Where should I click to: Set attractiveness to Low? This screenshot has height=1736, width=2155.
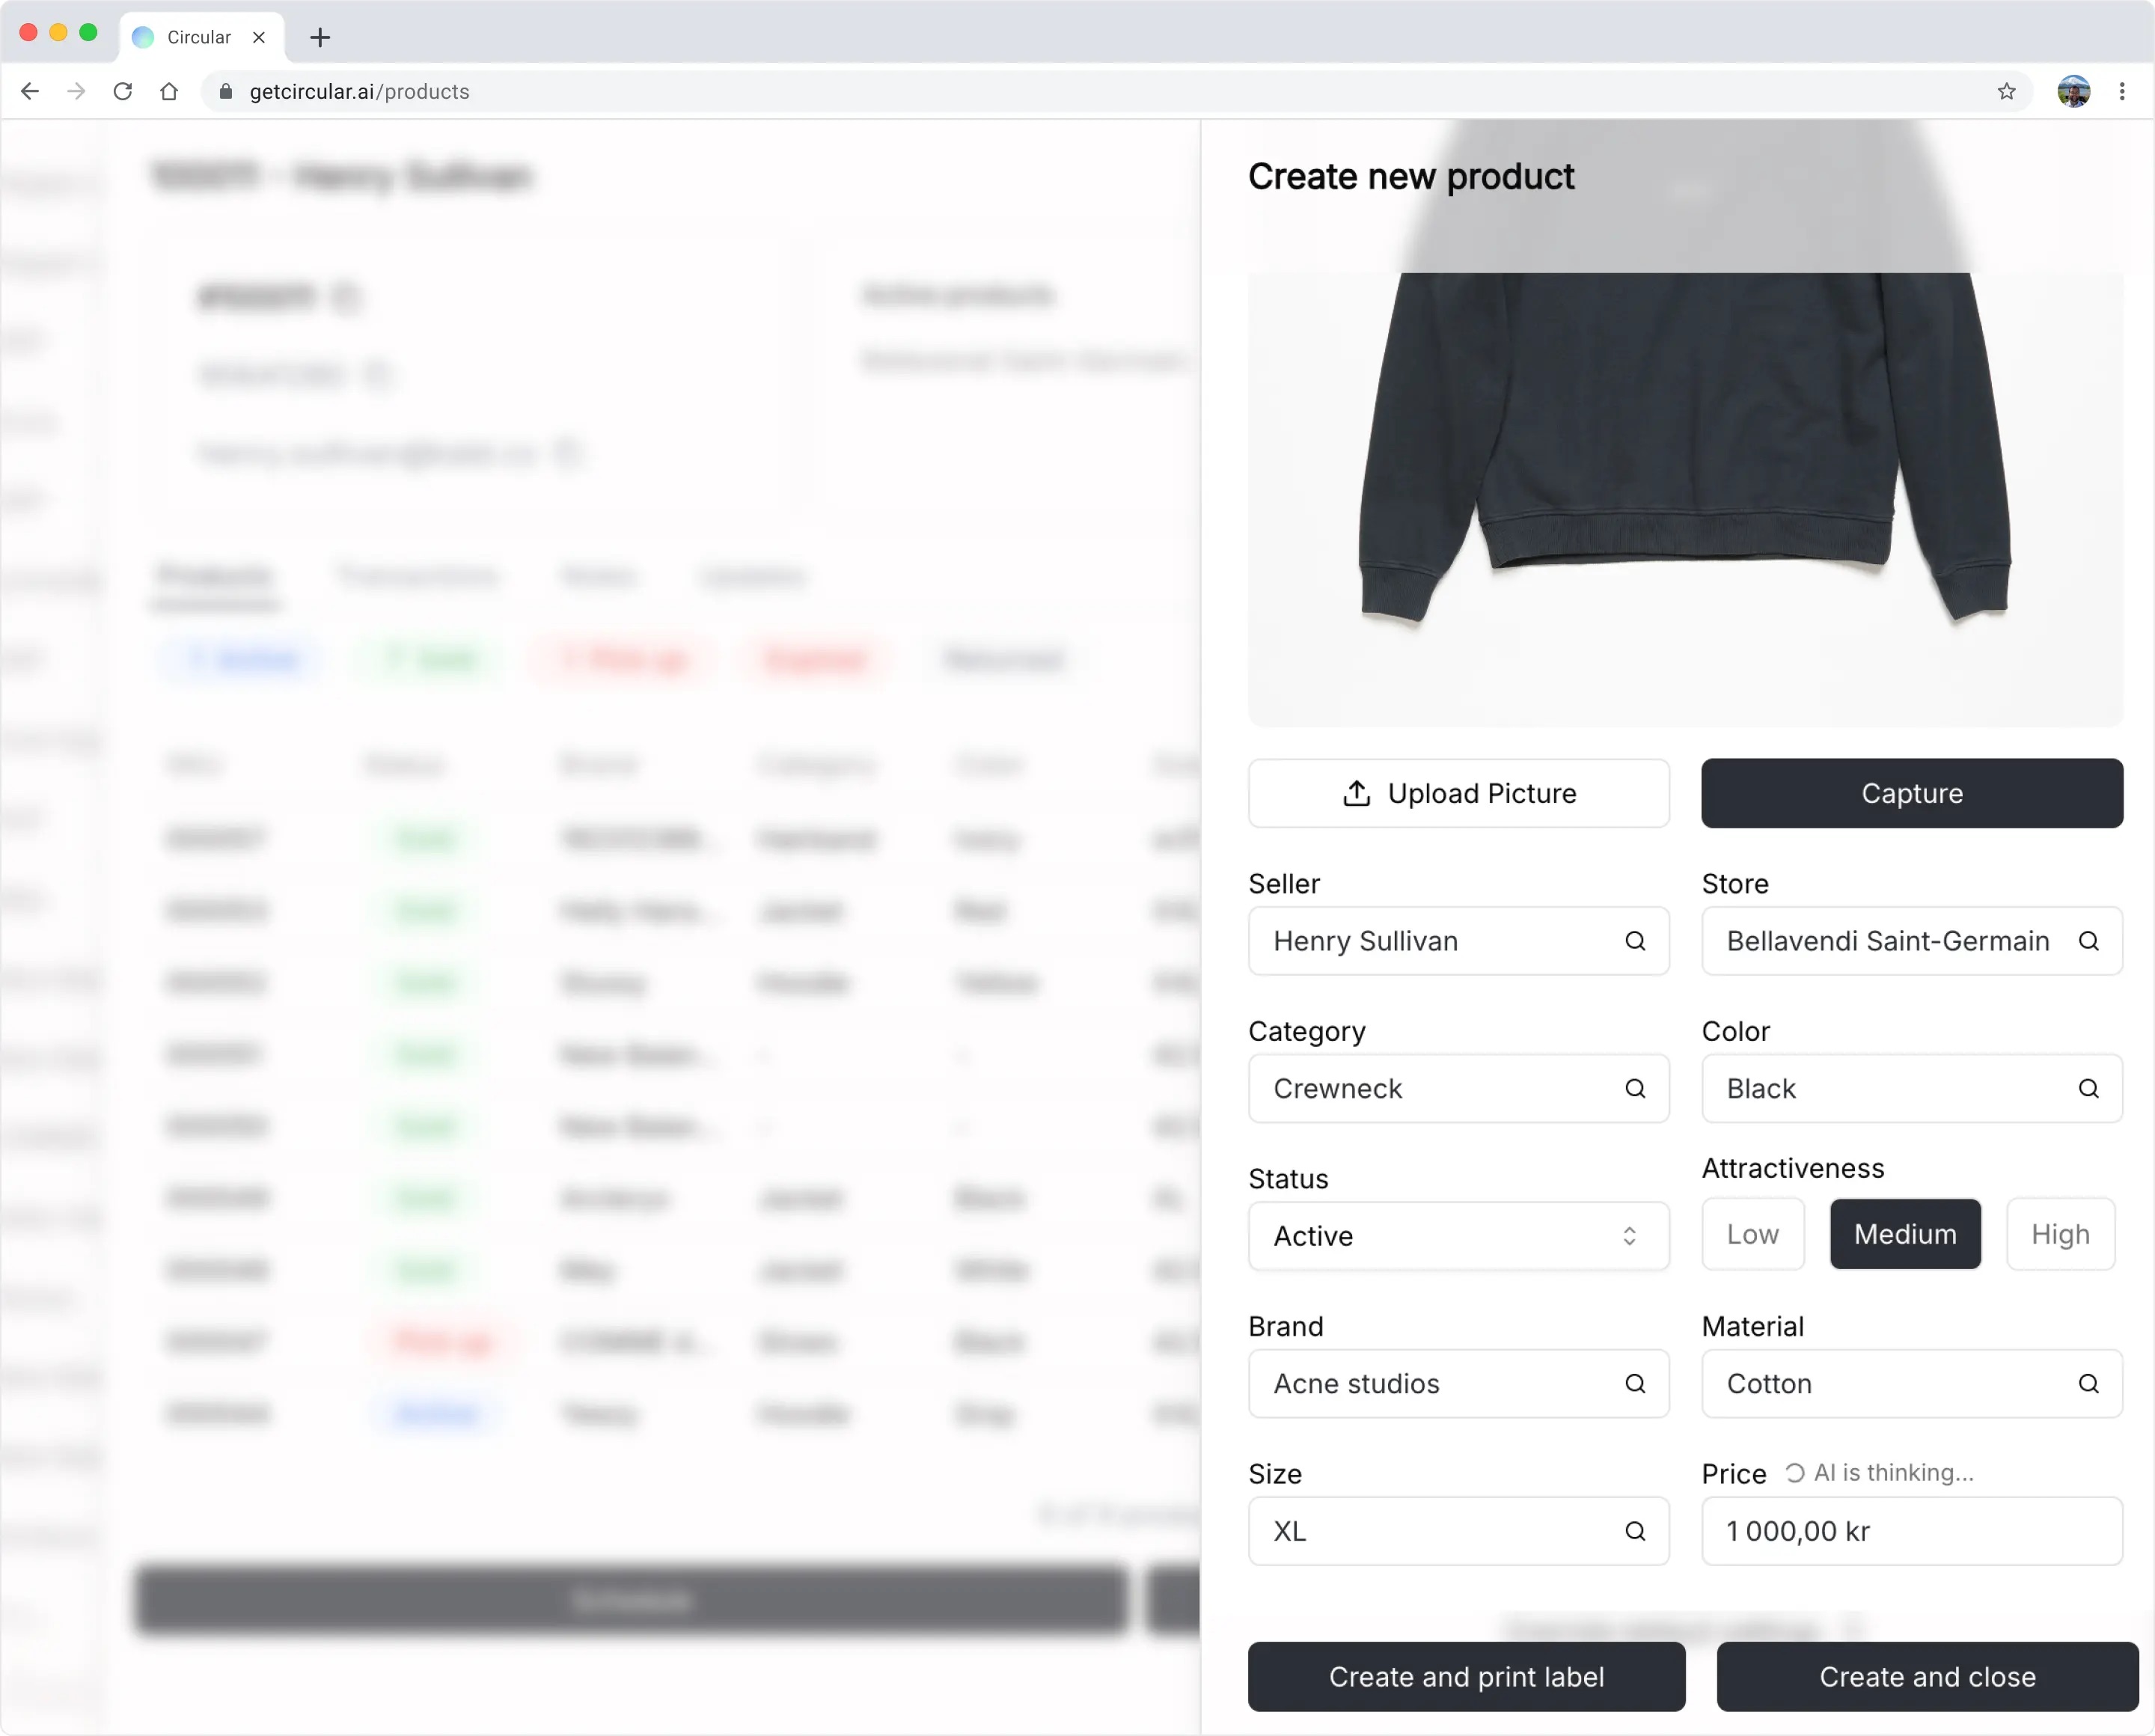click(1752, 1234)
